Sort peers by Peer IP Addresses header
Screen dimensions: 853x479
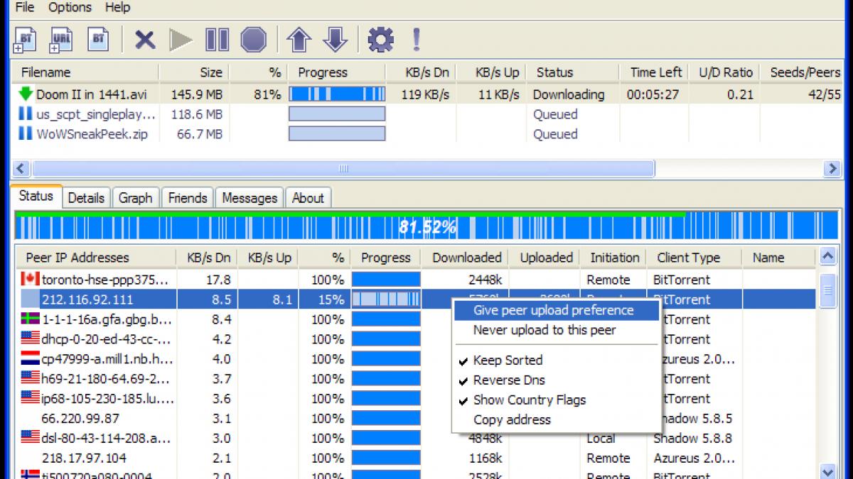click(x=77, y=258)
